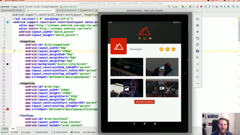Click the layout-xlarge-land breadcrumb

[x=50, y=7]
